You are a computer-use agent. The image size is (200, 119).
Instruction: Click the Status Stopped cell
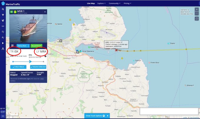(14, 74)
